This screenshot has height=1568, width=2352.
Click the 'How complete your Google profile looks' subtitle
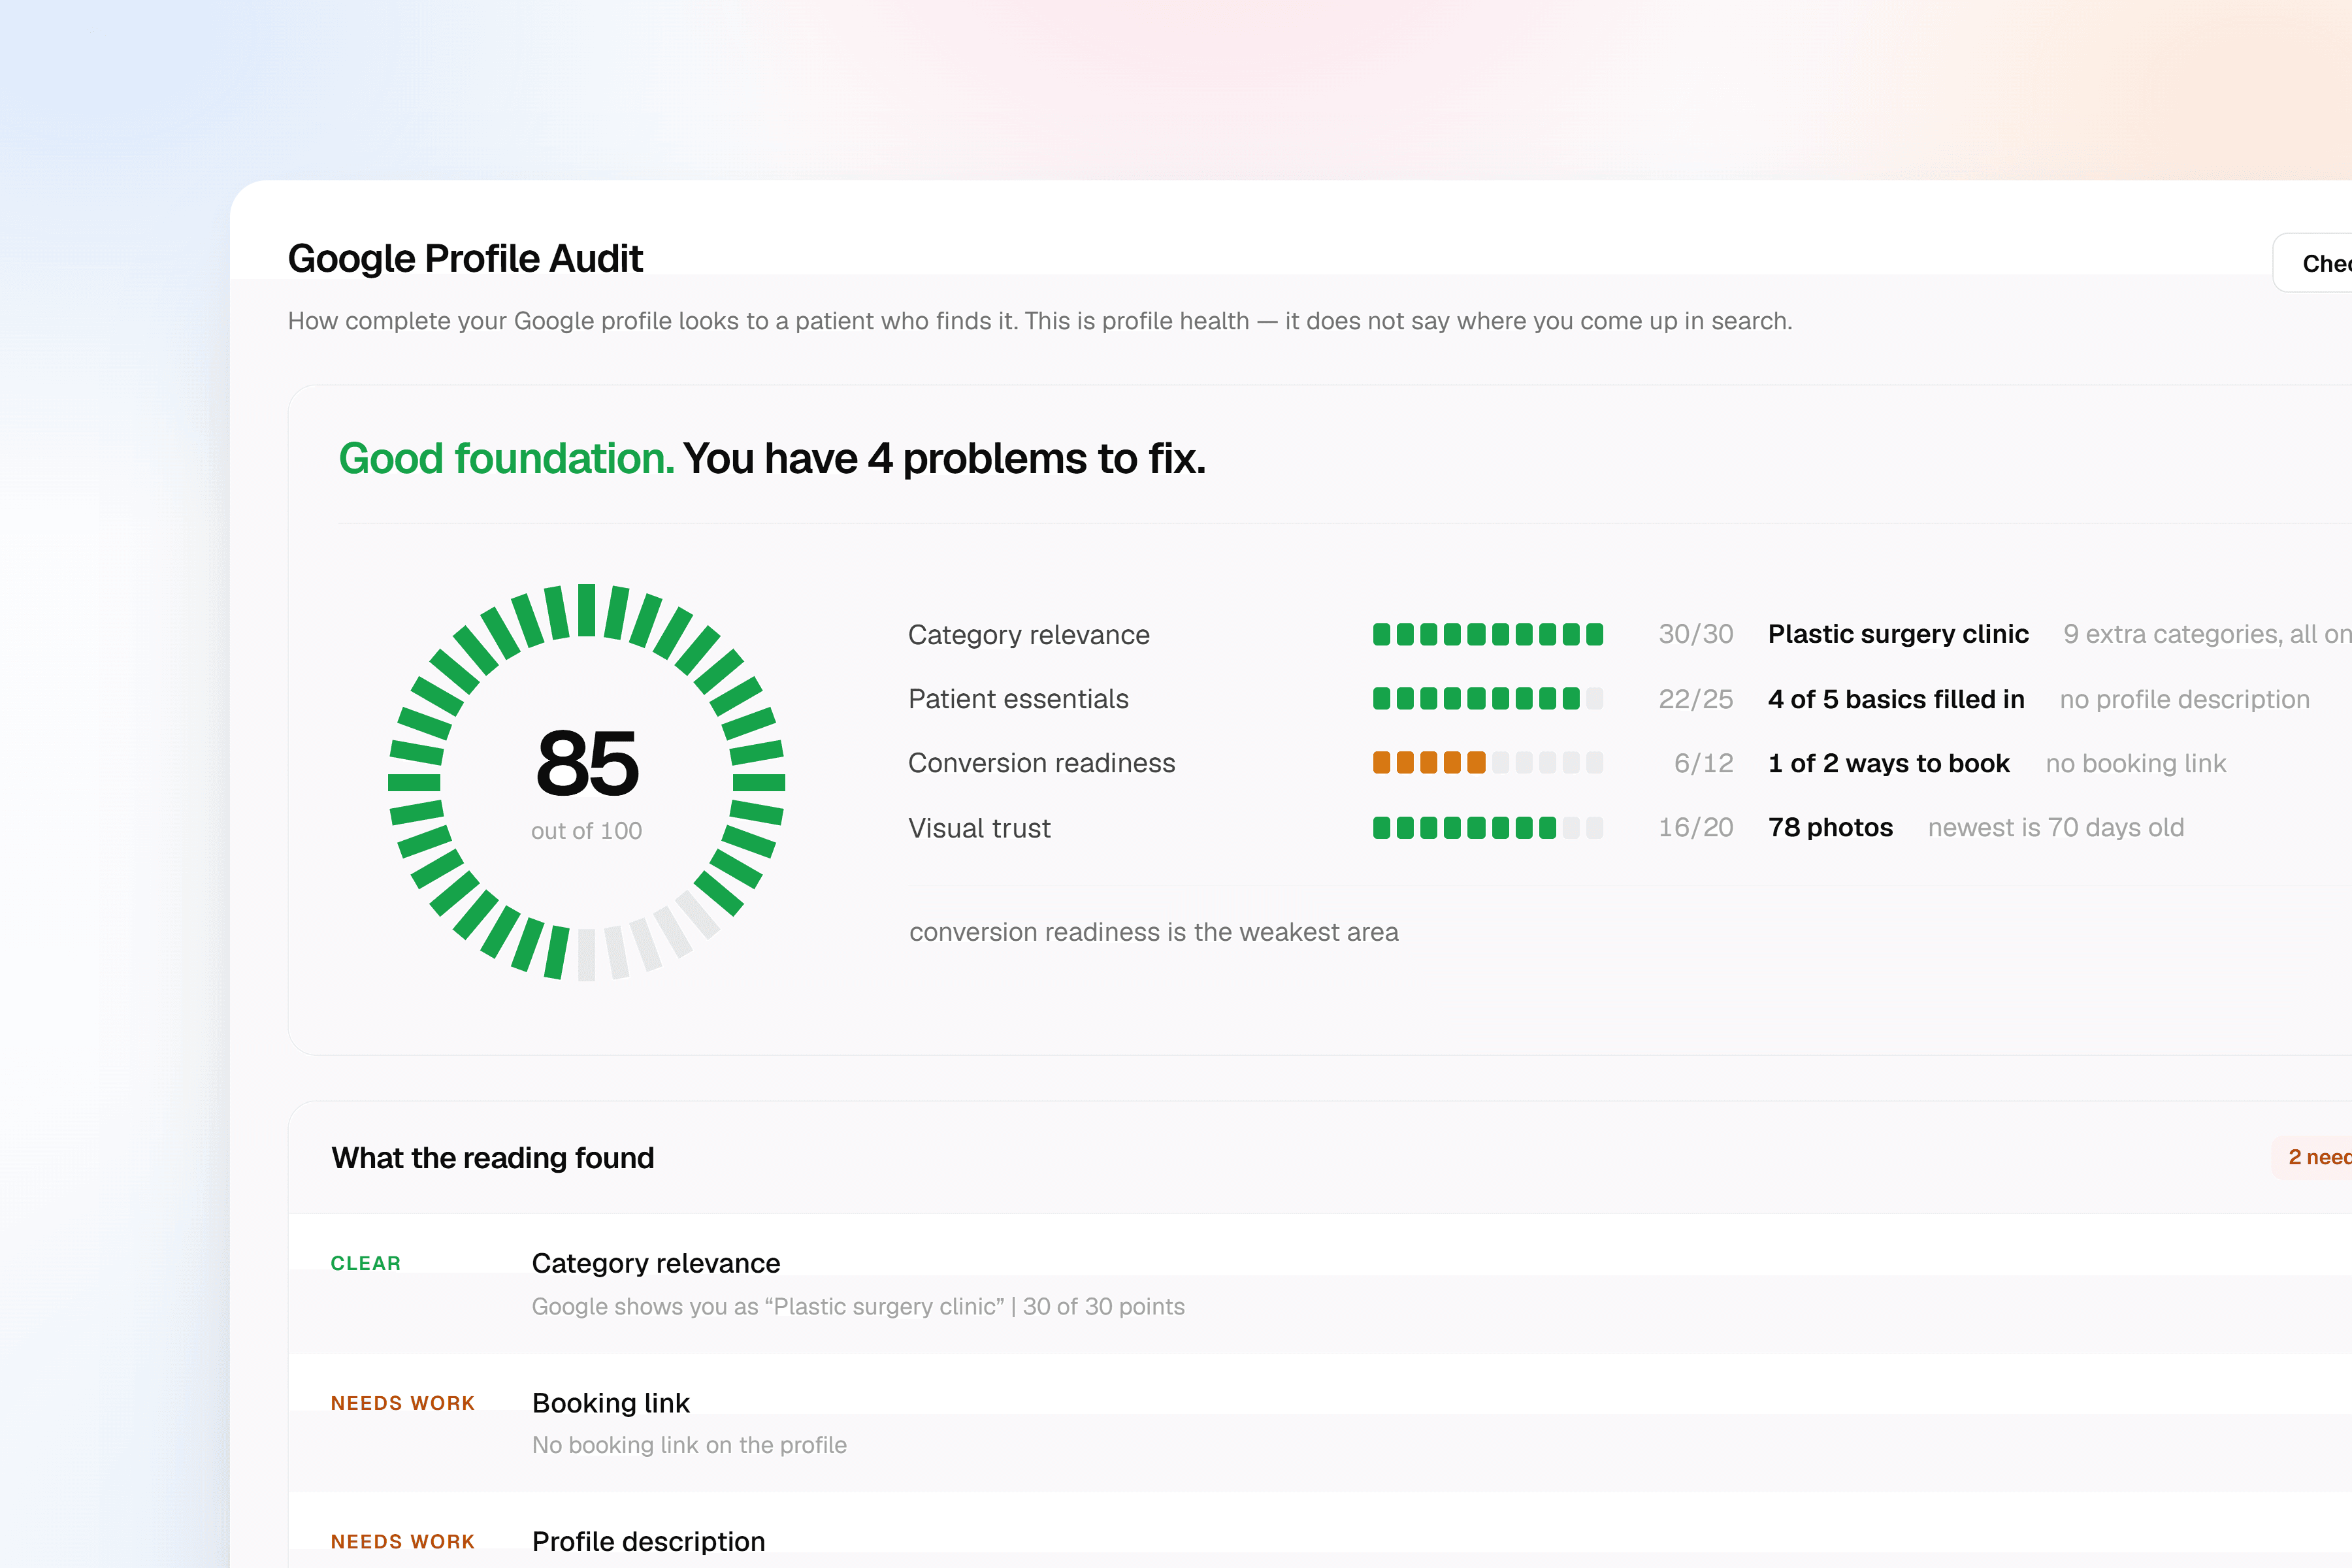(1039, 321)
